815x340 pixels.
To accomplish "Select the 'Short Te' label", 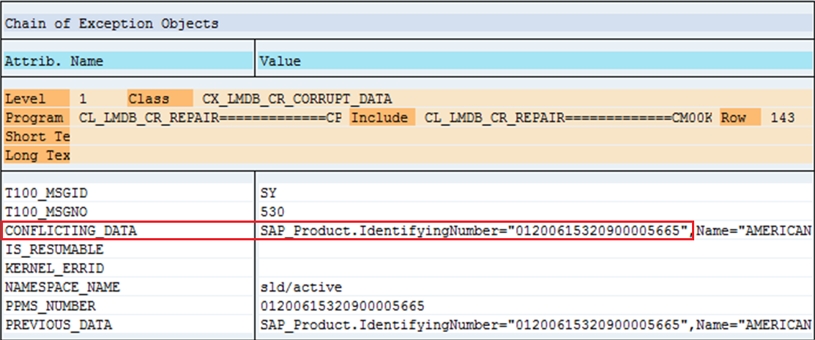I will pyautogui.click(x=37, y=137).
